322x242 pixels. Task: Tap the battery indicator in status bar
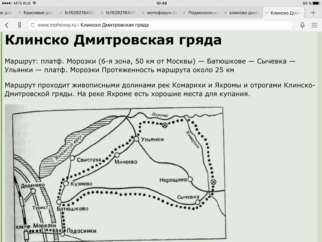click(x=316, y=3)
